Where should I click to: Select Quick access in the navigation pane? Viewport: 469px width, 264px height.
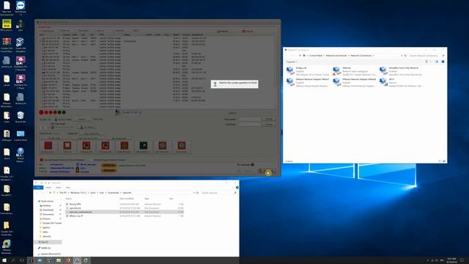47,201
